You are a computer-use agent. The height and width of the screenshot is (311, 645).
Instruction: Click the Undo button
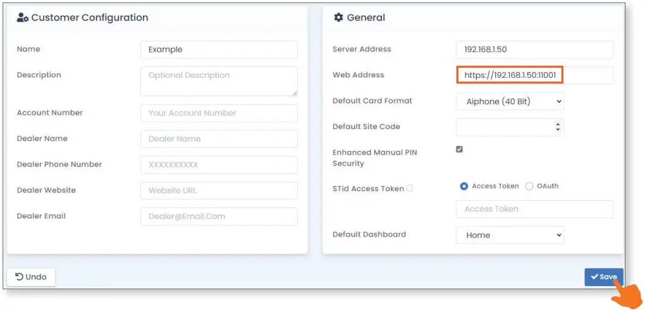click(x=31, y=277)
